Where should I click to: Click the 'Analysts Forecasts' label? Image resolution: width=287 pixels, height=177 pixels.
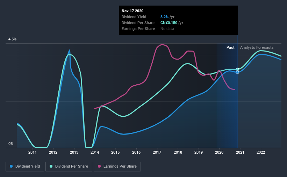click(x=257, y=47)
